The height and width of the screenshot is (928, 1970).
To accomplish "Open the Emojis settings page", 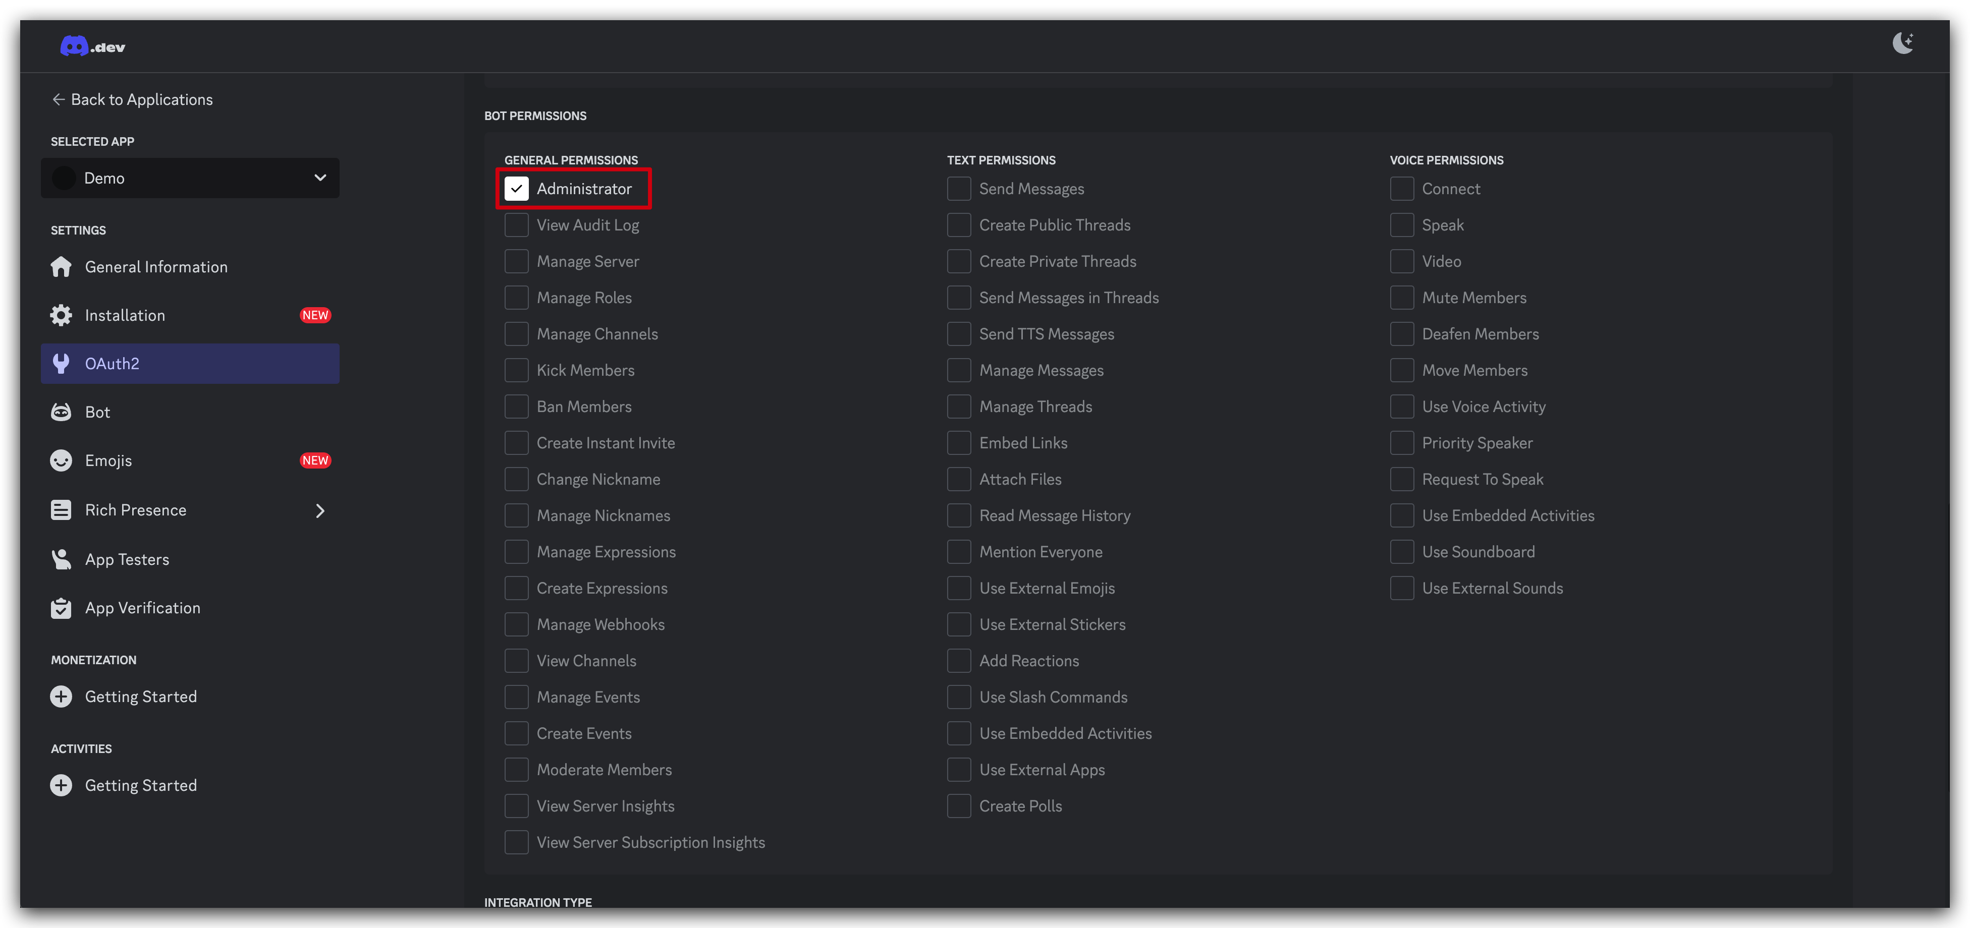I will point(190,460).
